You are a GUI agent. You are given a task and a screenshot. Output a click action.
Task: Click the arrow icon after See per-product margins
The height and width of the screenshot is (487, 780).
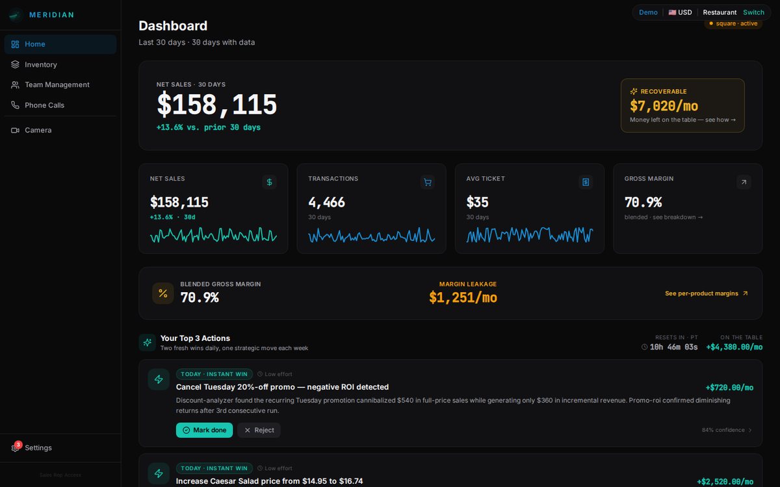pyautogui.click(x=746, y=293)
